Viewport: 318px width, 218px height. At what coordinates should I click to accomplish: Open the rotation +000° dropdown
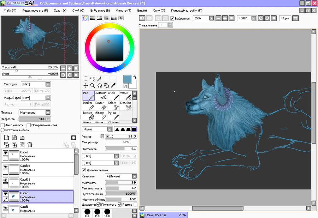click(254, 18)
